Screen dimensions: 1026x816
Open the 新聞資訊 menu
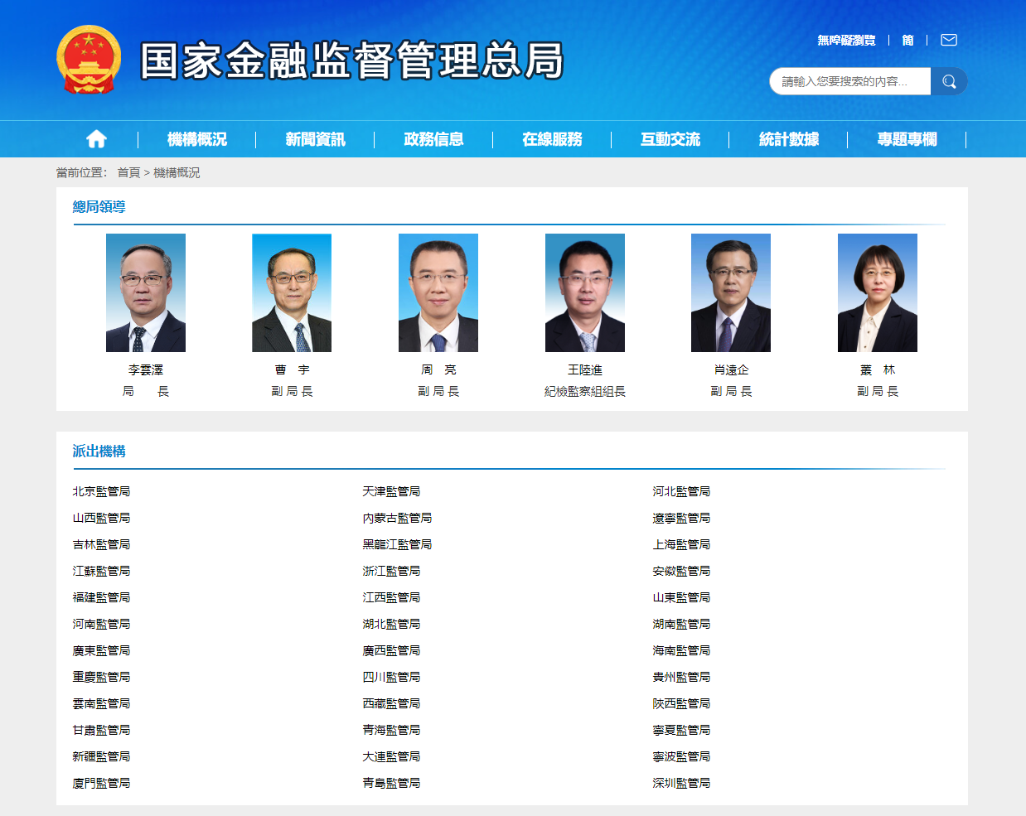(315, 139)
